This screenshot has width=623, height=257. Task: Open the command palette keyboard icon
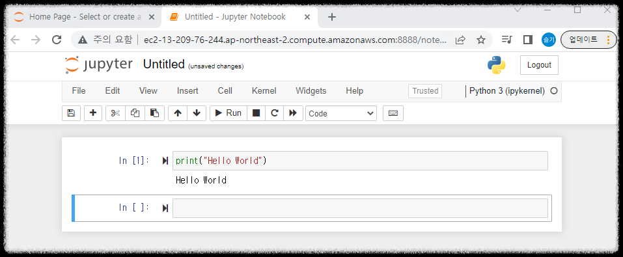click(x=393, y=113)
